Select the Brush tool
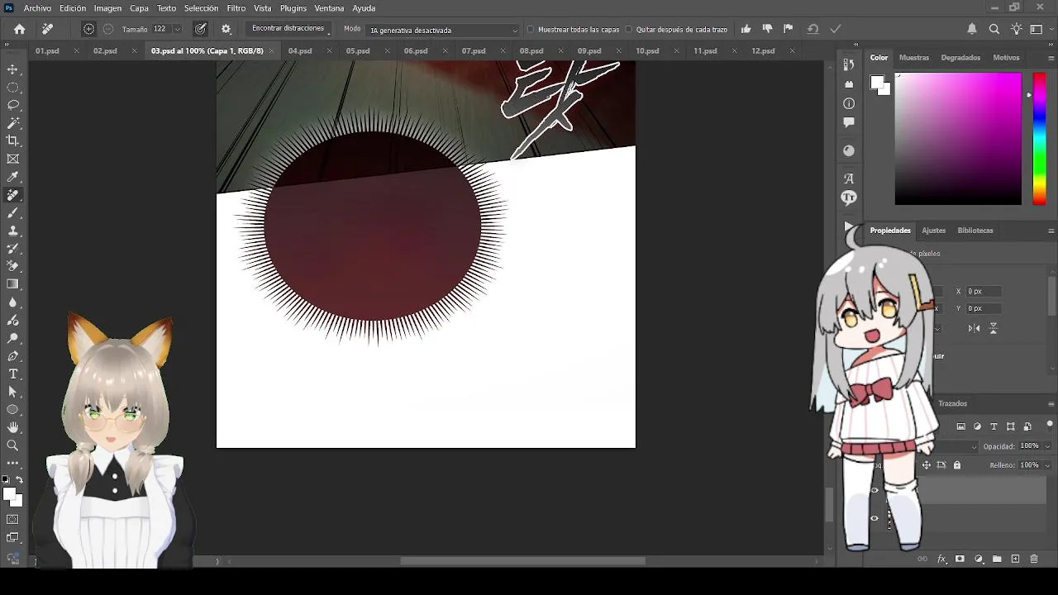The width and height of the screenshot is (1058, 595). [12, 213]
